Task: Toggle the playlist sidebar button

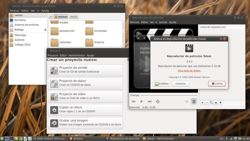Action: point(194,101)
